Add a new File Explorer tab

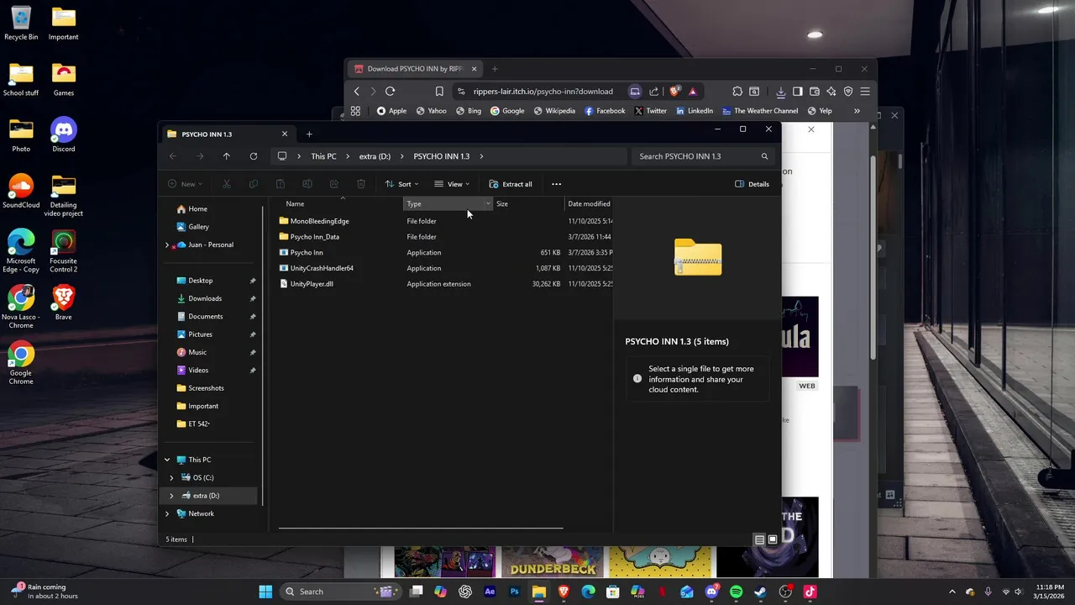309,134
